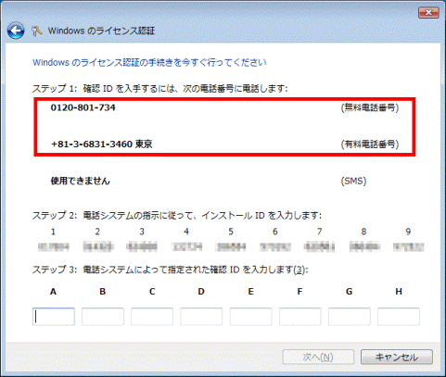Click the (無料電話番号) label
The image size is (446, 377).
pyautogui.click(x=370, y=107)
